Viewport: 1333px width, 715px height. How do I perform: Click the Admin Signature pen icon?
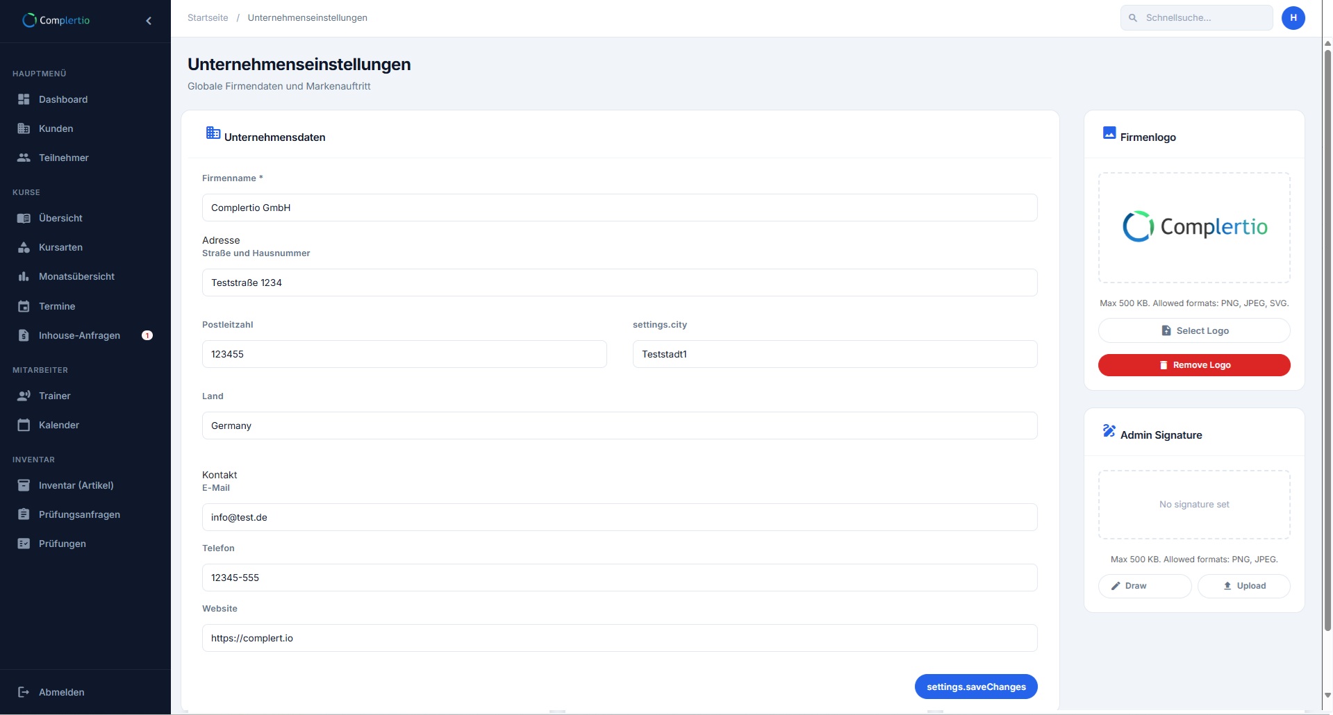[x=1109, y=430]
